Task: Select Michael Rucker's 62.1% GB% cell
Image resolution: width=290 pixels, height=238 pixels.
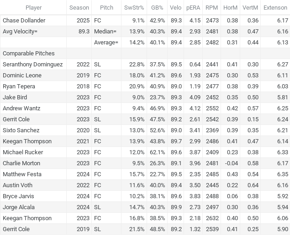Action: pyautogui.click(x=157, y=152)
